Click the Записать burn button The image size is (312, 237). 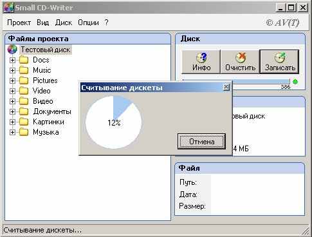coord(279,62)
